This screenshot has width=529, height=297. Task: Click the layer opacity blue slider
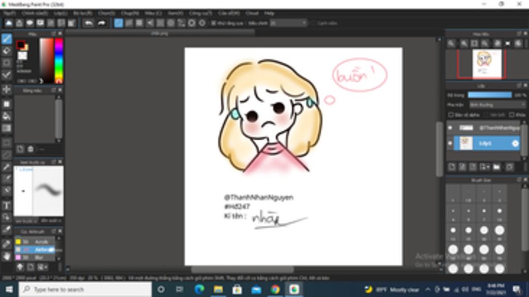[x=490, y=95]
